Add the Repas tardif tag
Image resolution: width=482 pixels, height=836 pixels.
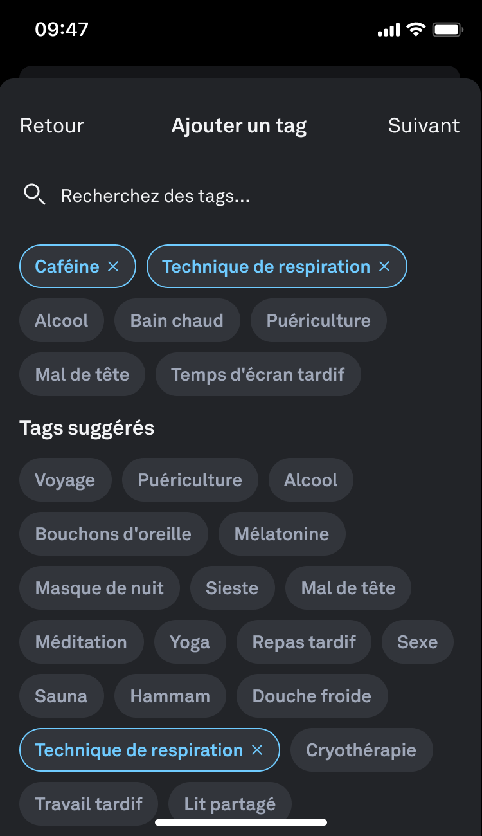[x=304, y=642]
